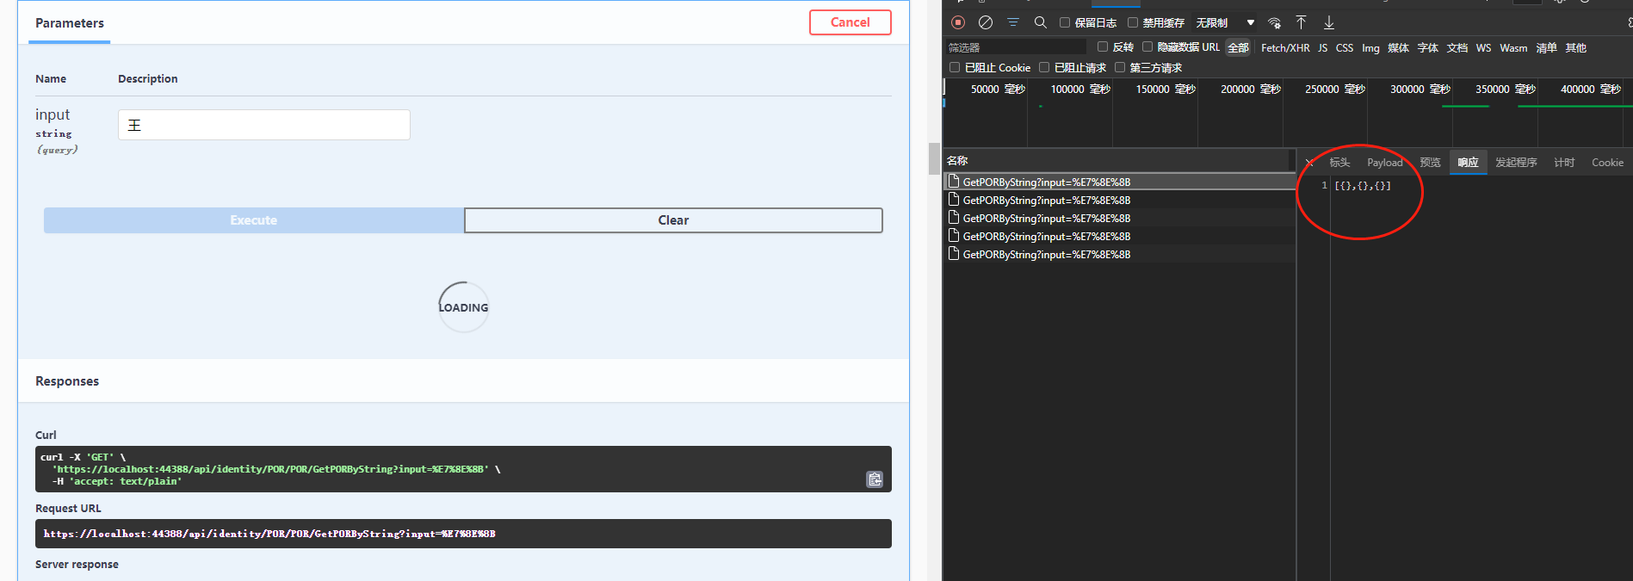
Task: Click the Cancel button in Parameters
Action: pos(850,22)
